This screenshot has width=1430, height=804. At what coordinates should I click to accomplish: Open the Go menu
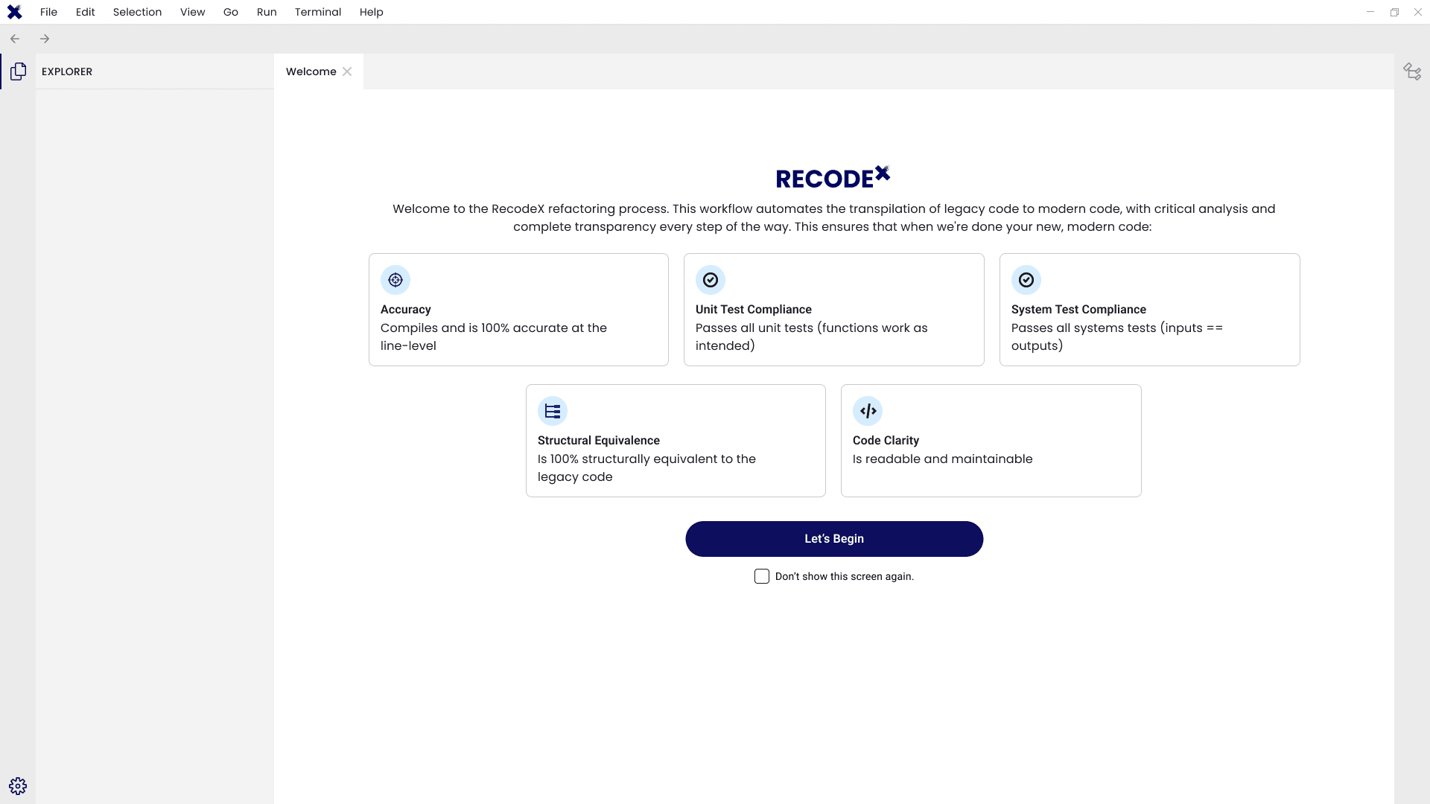pos(230,12)
